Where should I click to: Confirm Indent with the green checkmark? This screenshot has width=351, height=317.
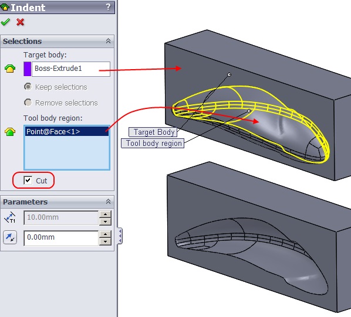pyautogui.click(x=5, y=22)
